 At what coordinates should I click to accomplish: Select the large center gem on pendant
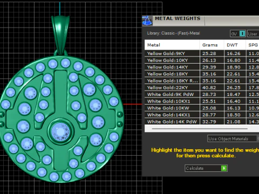click(60, 131)
